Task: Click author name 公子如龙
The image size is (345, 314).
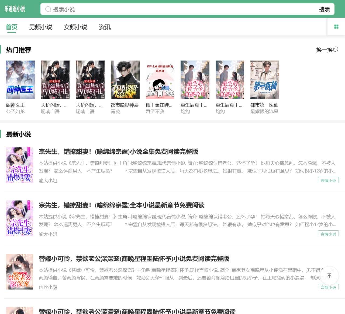Action: click(15, 111)
